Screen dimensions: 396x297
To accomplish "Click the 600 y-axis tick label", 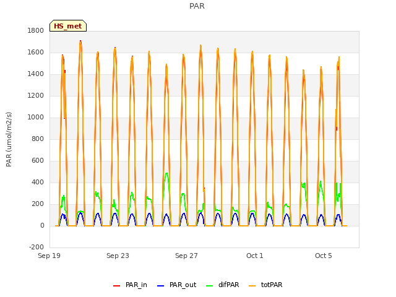I will (38, 161).
